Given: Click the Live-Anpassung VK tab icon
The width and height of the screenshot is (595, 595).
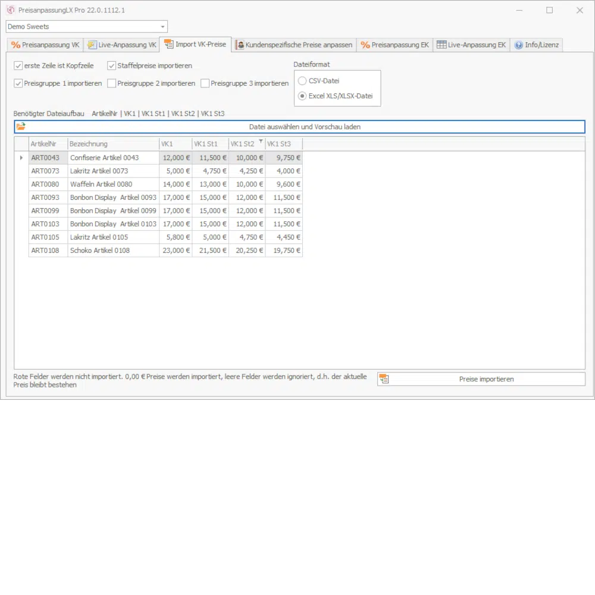Looking at the screenshot, I should 92,45.
